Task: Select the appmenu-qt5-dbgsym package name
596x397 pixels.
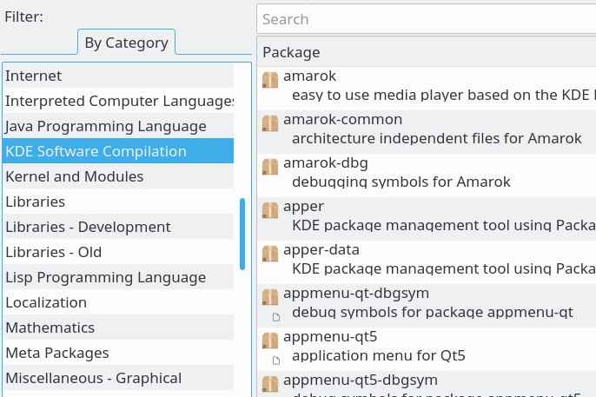Action: [x=361, y=380]
